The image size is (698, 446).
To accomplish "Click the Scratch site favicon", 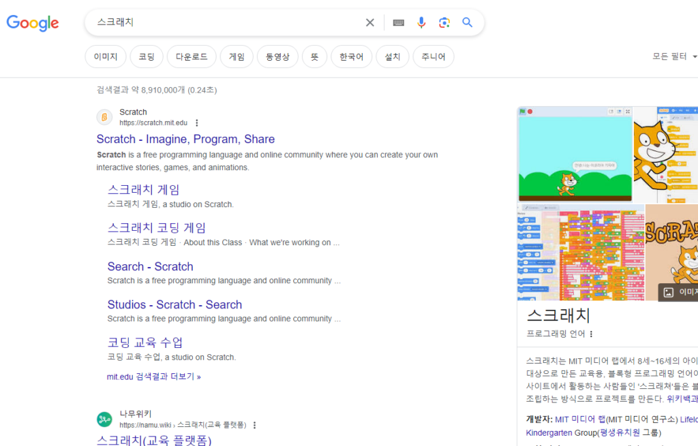I will 104,117.
